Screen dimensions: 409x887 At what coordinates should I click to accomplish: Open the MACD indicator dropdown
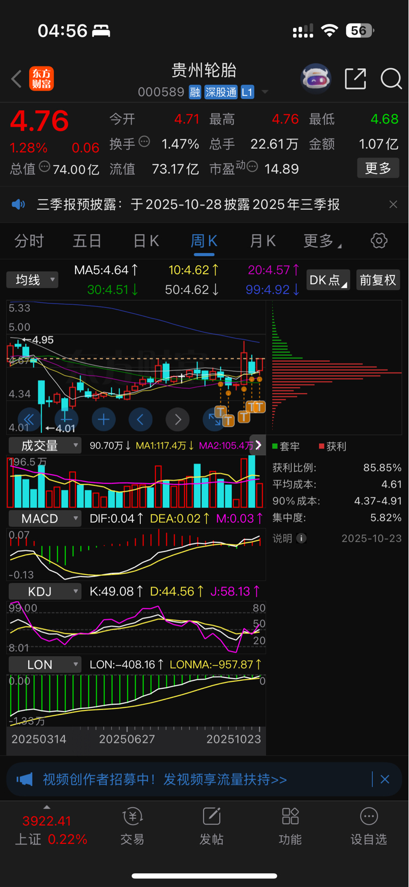(45, 518)
